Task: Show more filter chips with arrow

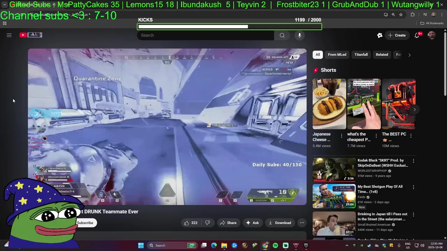Action: pos(409,55)
